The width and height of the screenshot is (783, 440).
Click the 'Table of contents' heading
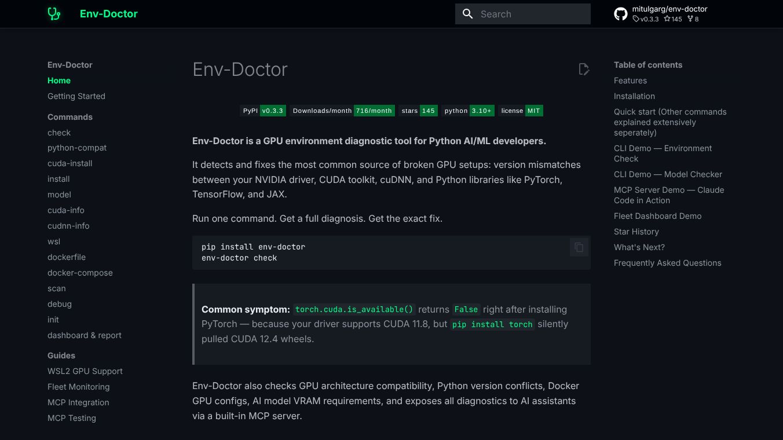[648, 65]
